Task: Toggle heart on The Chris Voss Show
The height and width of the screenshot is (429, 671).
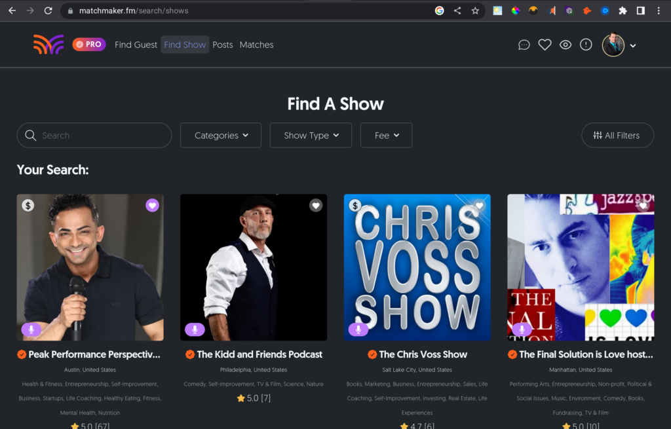Action: [x=479, y=206]
